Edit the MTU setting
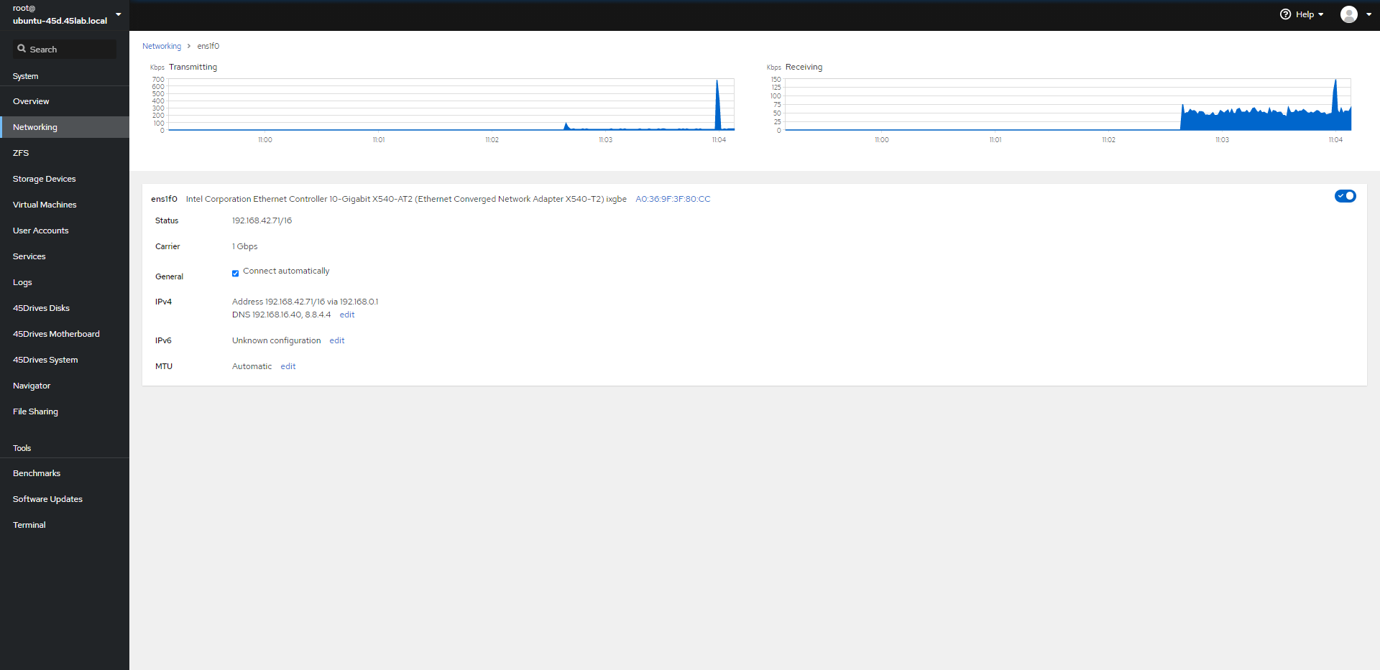This screenshot has width=1380, height=670. point(288,366)
